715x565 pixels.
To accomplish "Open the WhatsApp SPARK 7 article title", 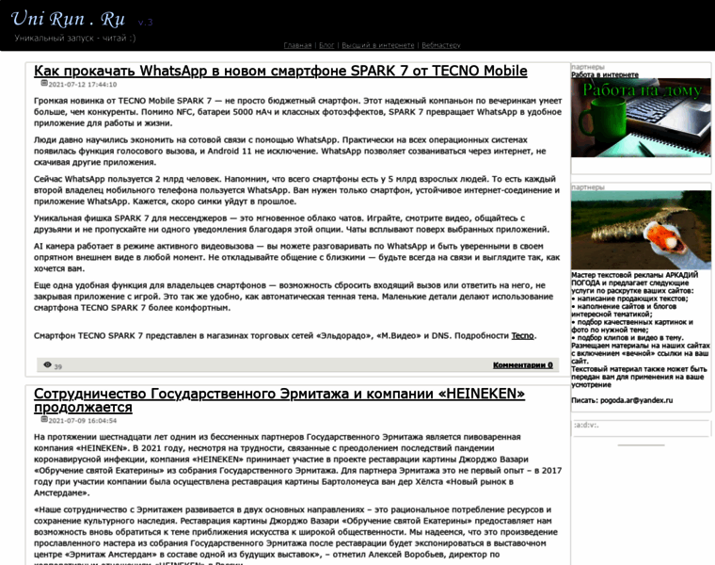I will [x=280, y=71].
